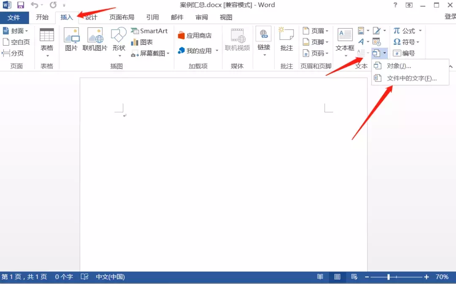Open the quick access toolbar customize arrow
456x284 pixels.
pyautogui.click(x=64, y=5)
